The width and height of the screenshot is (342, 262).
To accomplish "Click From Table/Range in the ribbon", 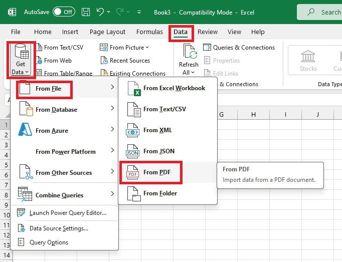I will pyautogui.click(x=64, y=73).
